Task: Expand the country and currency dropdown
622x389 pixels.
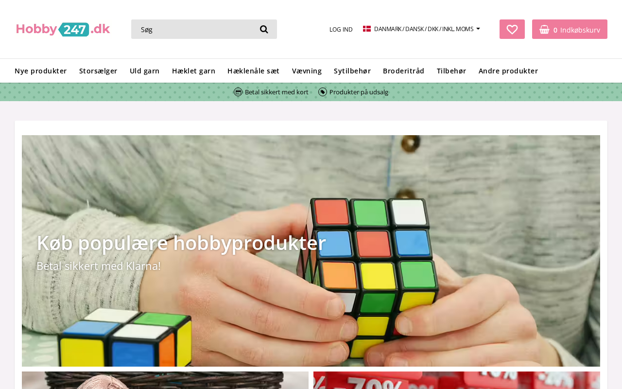Action: click(421, 29)
